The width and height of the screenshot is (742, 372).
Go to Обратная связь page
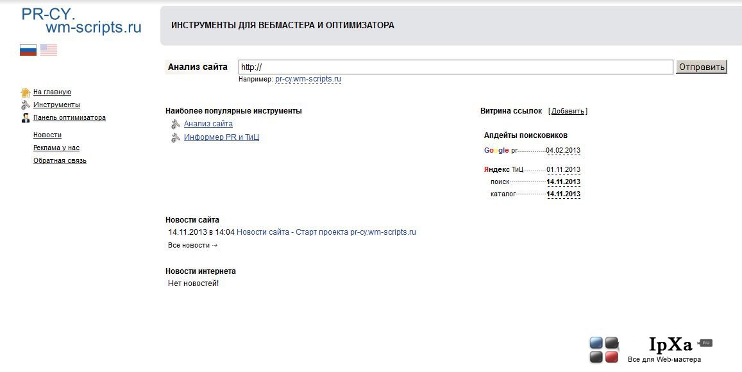[60, 160]
